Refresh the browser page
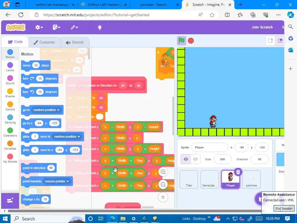This screenshot has width=297, height=223. pyautogui.click(x=21, y=15)
